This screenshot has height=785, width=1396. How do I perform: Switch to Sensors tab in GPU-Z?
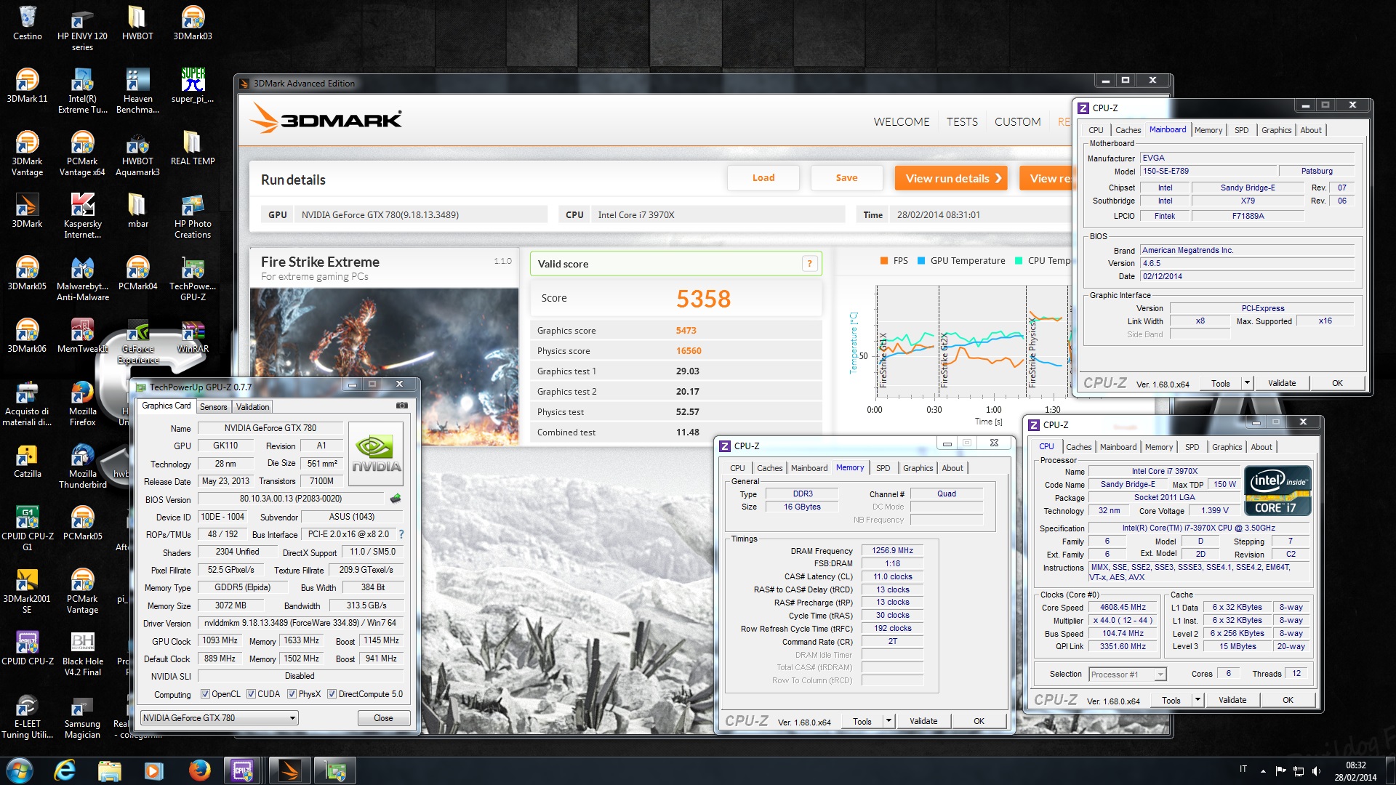[x=214, y=407]
